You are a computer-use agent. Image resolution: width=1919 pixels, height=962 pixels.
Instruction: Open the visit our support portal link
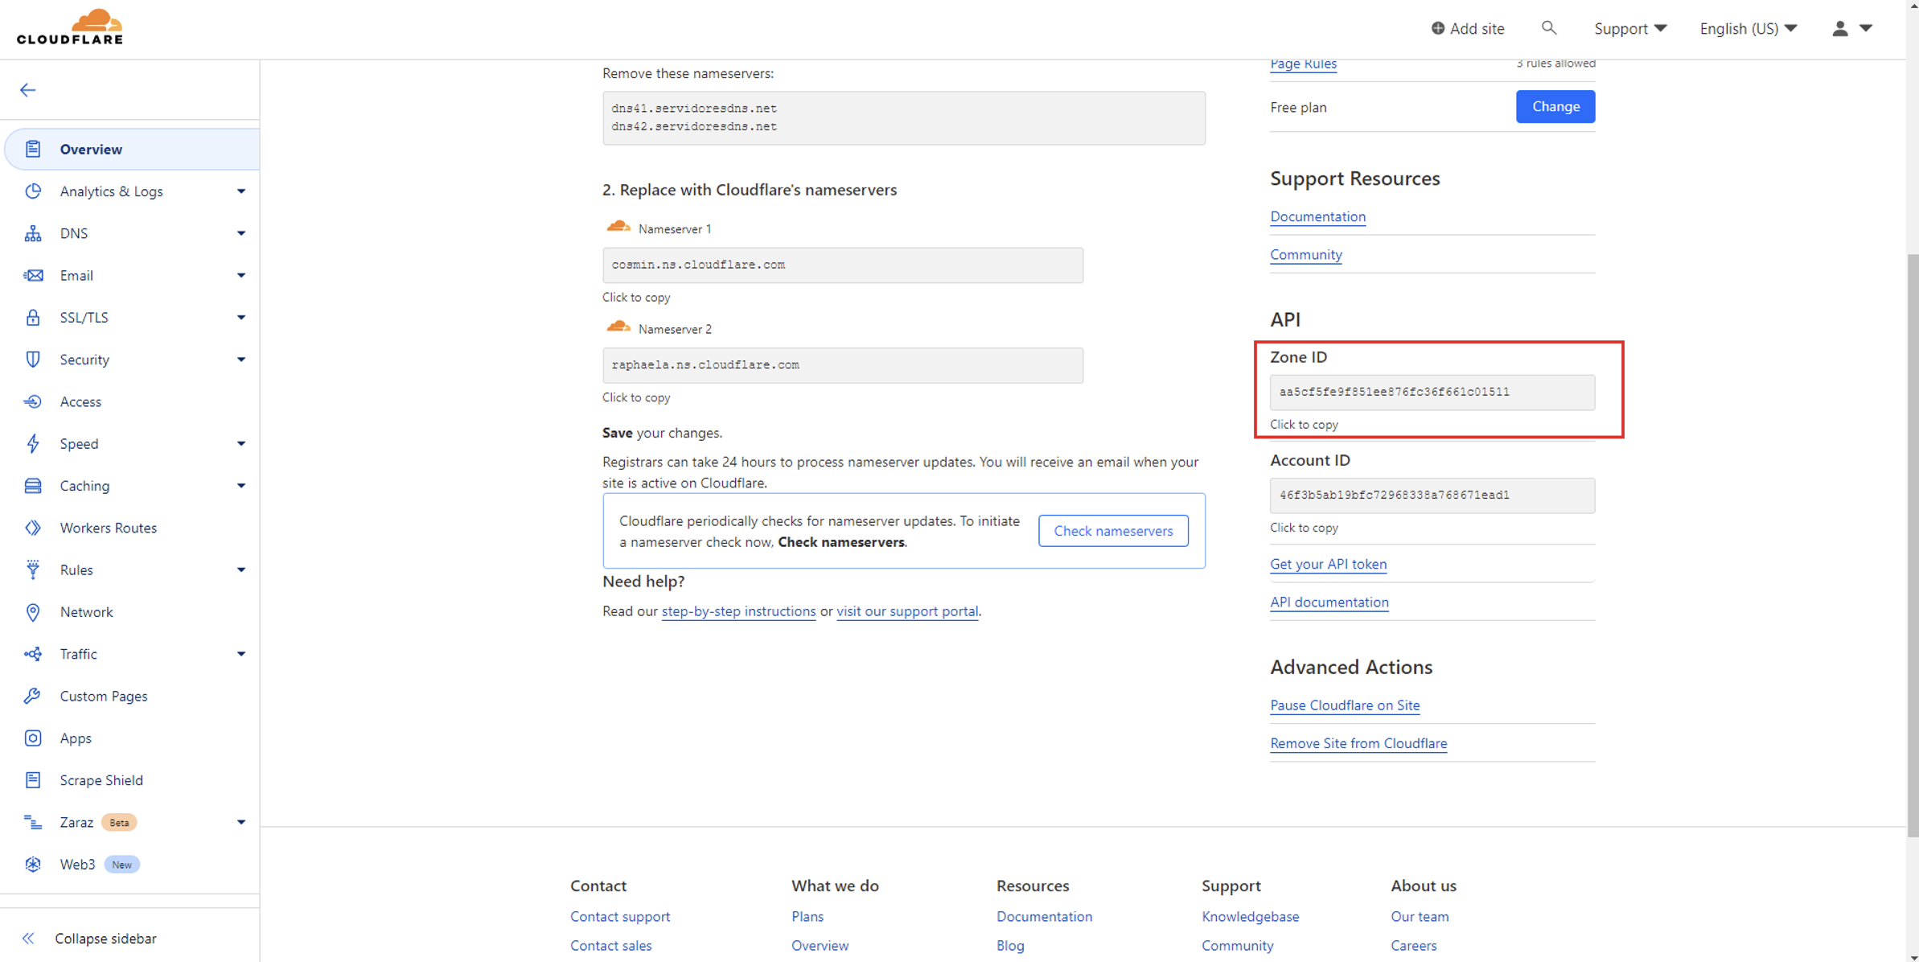pos(907,611)
